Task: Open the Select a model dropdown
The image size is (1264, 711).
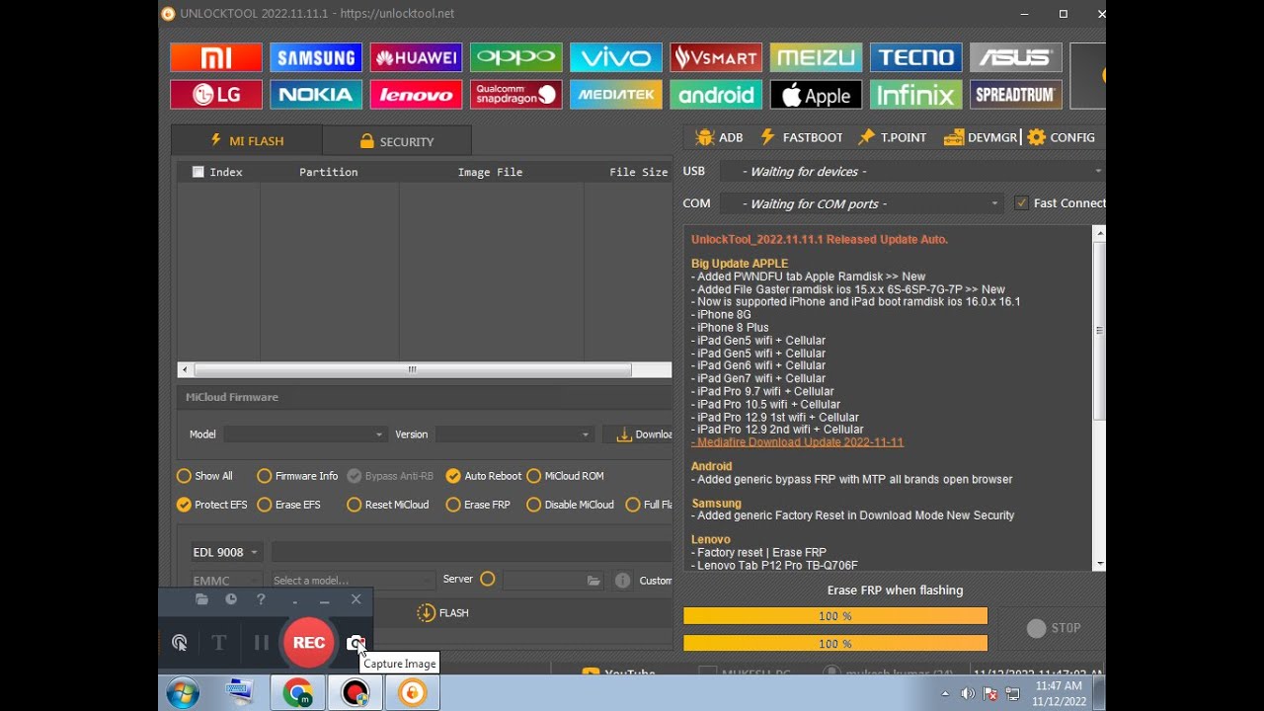Action: (352, 581)
